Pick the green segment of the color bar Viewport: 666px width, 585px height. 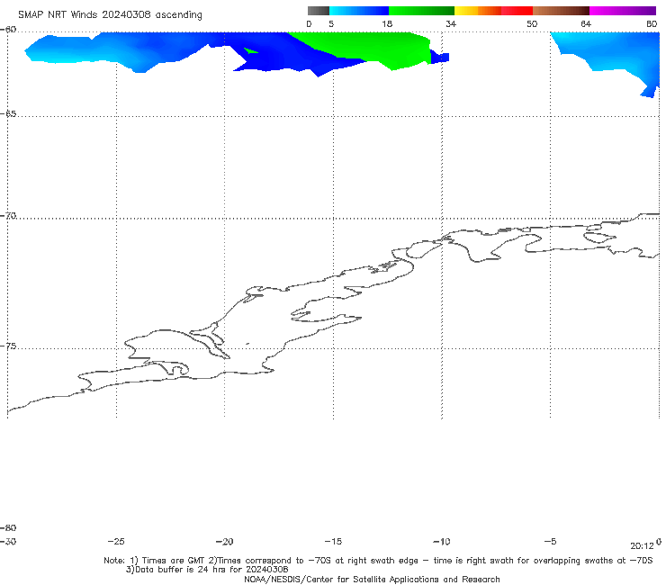click(421, 11)
